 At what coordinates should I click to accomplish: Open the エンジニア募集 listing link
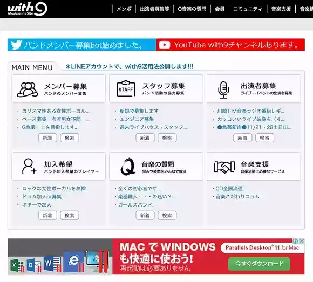(137, 119)
